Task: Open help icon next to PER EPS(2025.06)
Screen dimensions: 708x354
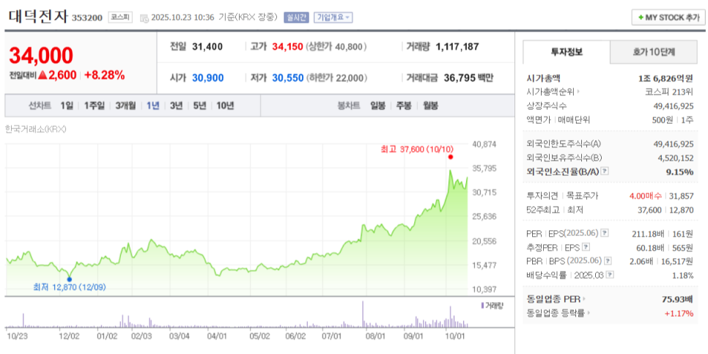Action: point(605,234)
